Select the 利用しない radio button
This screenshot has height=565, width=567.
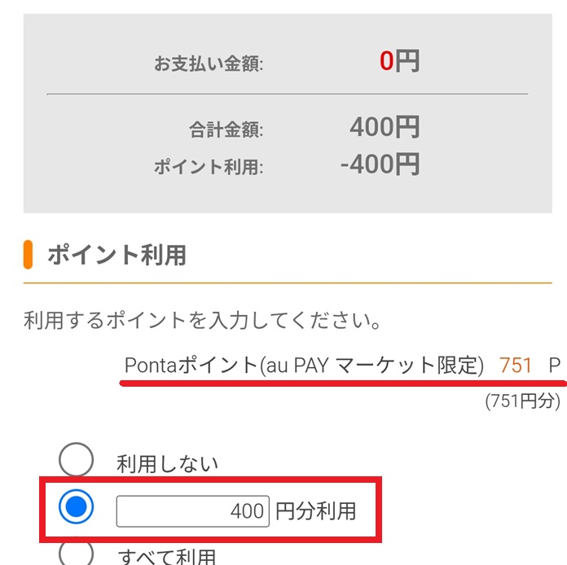point(77,461)
